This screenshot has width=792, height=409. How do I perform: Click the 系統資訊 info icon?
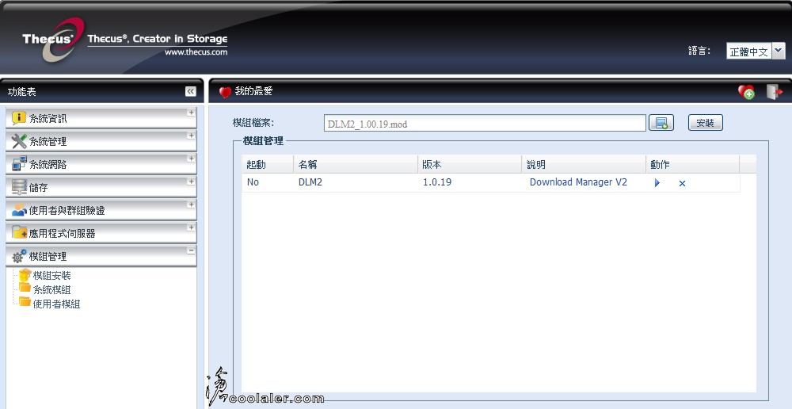tap(19, 118)
